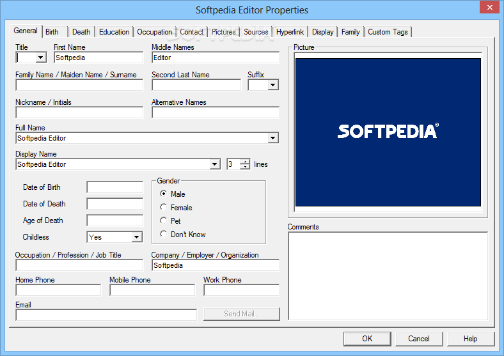
Task: Expand the Childless dropdown
Action: tap(137, 237)
